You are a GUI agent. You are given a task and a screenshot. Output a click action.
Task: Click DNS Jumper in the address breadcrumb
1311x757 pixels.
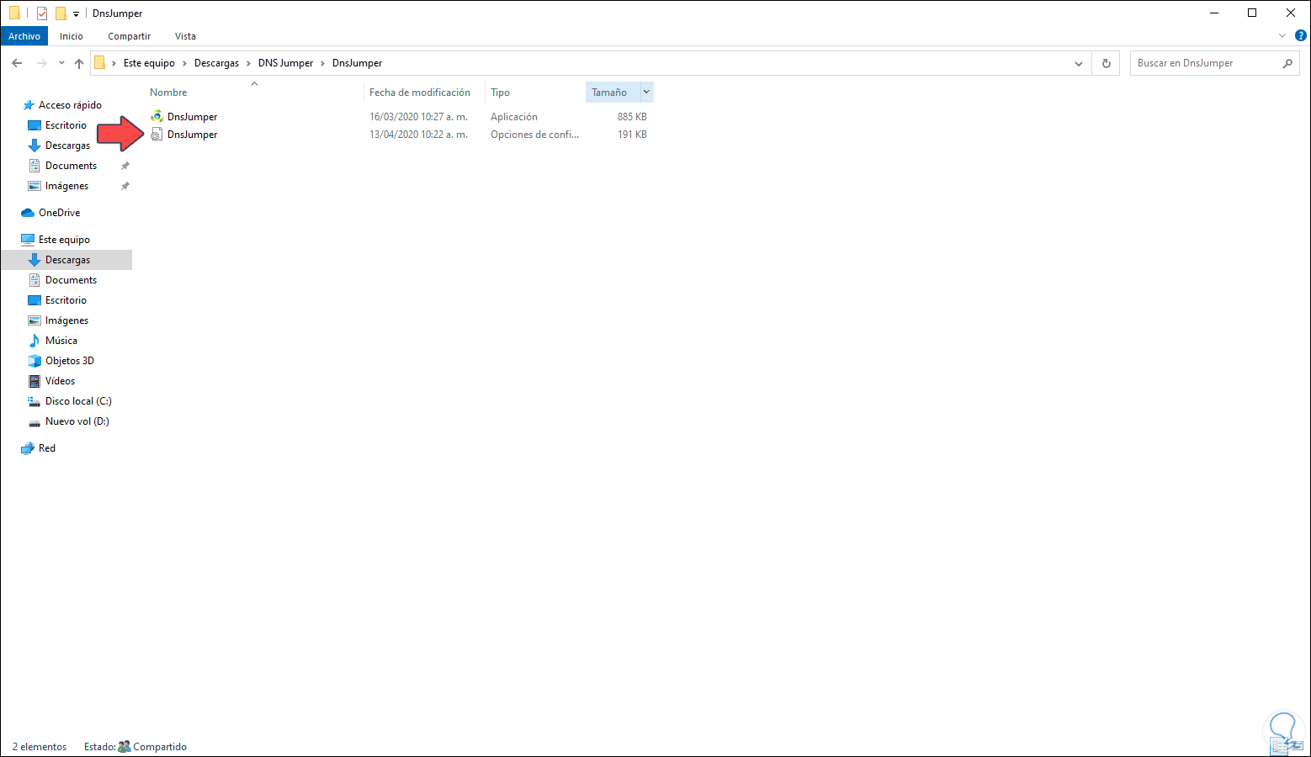[285, 63]
